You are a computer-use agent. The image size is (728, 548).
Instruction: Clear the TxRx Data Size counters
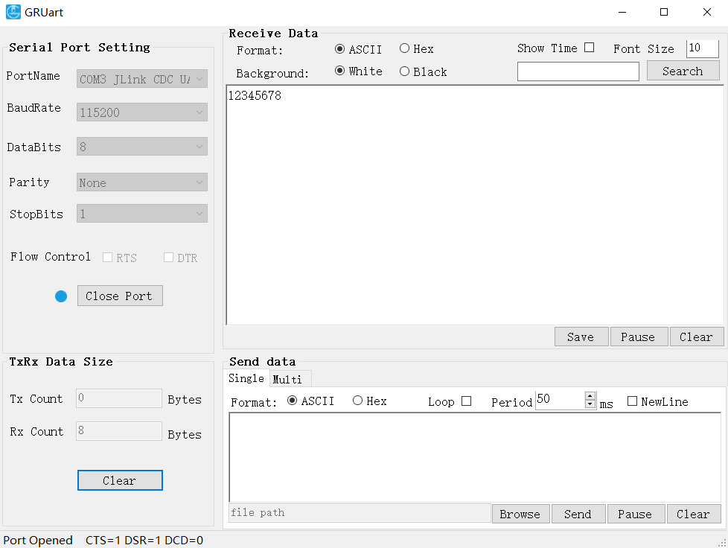tap(119, 480)
